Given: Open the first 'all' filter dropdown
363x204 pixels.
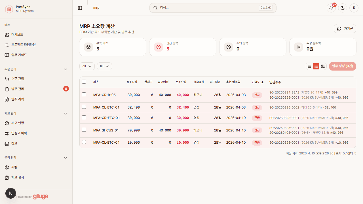Looking at the screenshot, I should click(87, 66).
